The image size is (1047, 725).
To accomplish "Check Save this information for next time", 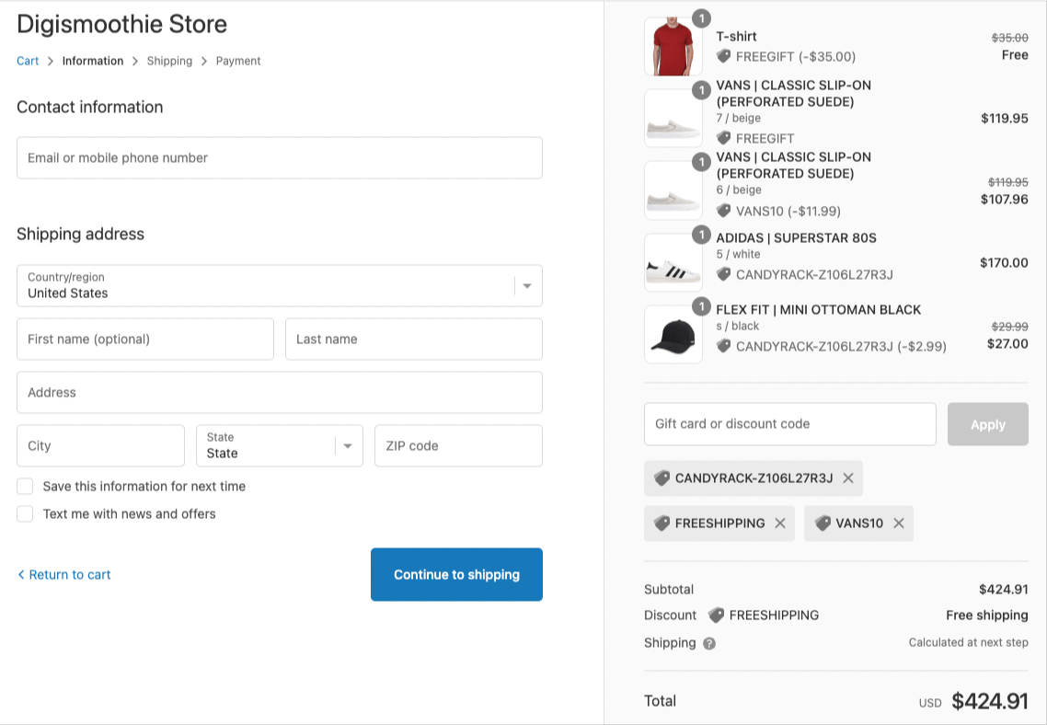I will [25, 486].
